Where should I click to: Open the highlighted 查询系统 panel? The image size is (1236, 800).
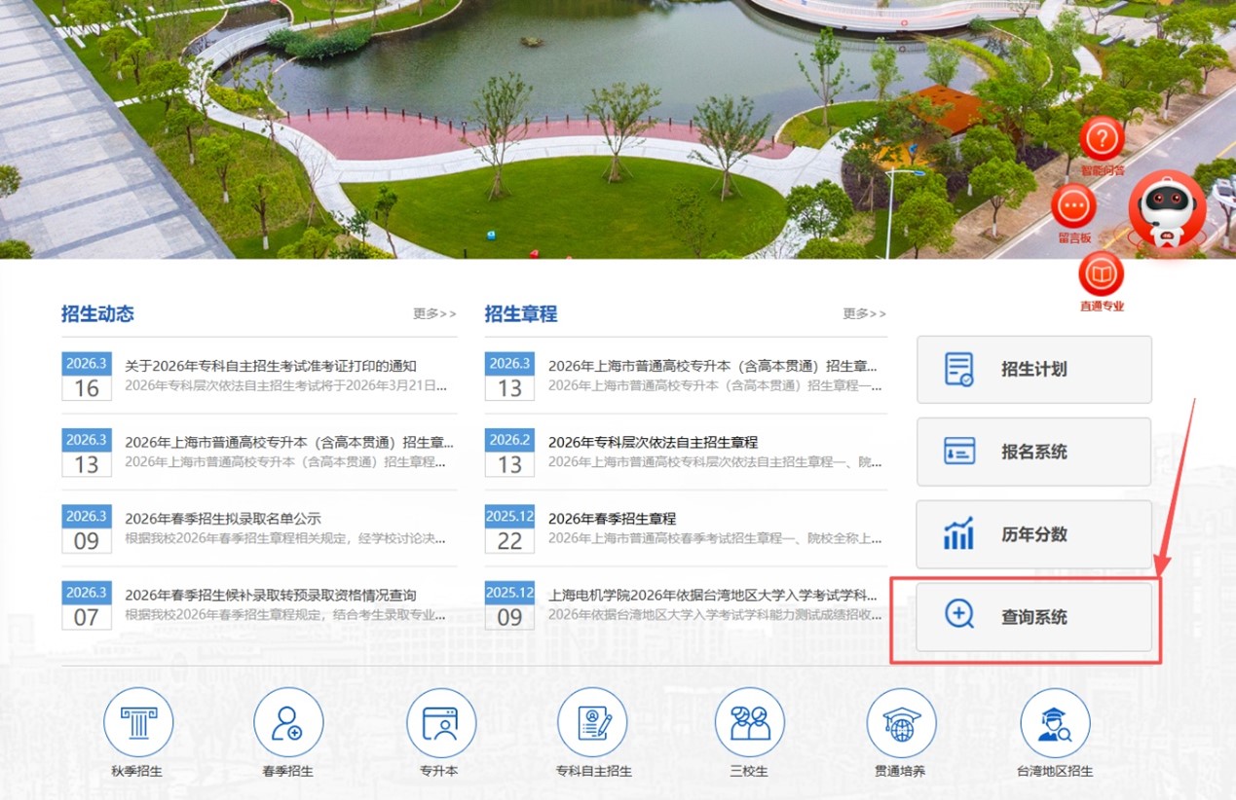(1033, 617)
